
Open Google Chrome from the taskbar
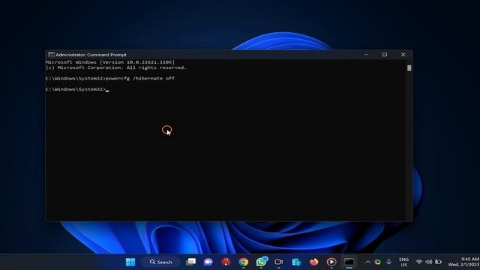[244, 262]
